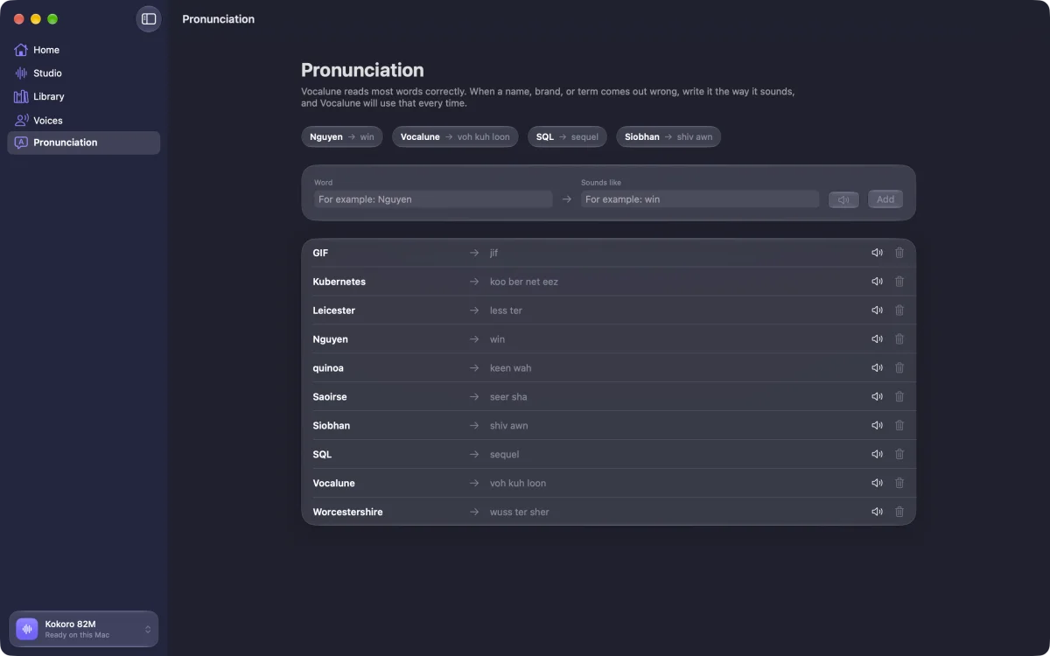Click the 'keen wah' pronunciation text
This screenshot has height=656, width=1050.
(510, 368)
